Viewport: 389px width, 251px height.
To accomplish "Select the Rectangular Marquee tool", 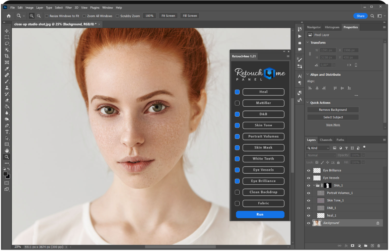I will [7, 37].
